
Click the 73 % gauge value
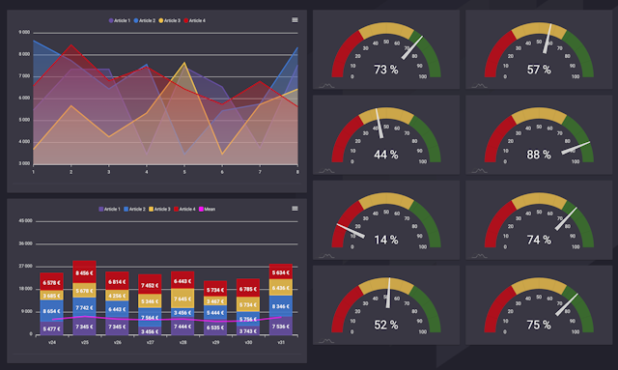pos(386,70)
